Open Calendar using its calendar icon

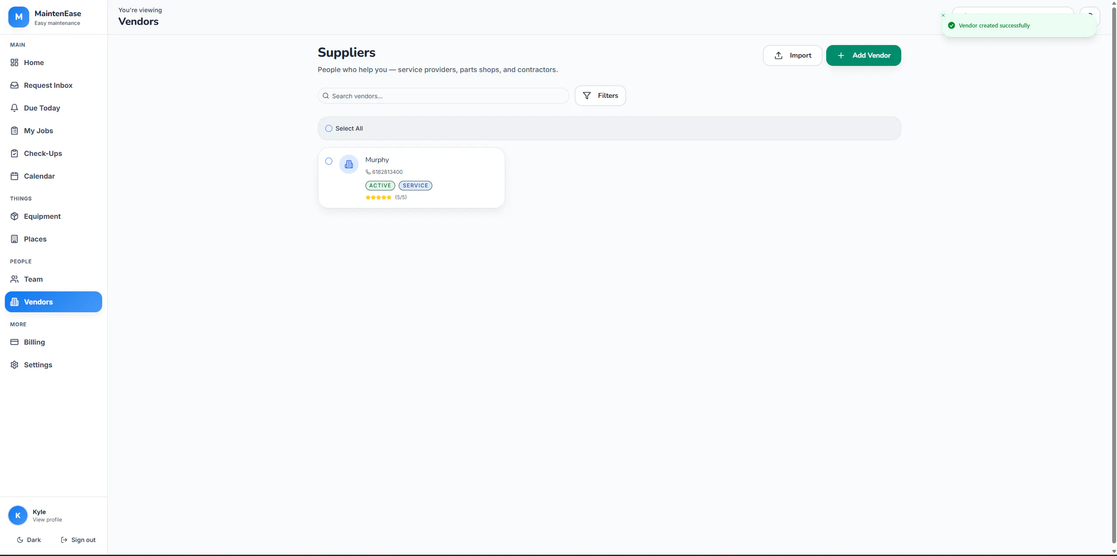pos(14,176)
